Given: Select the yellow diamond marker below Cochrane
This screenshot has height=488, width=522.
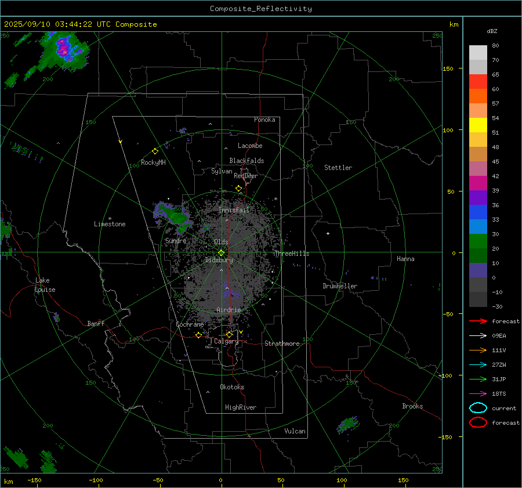Looking at the screenshot, I should pyautogui.click(x=199, y=335).
